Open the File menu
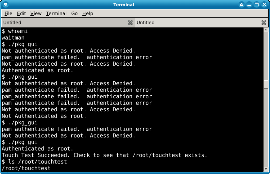Screen dimensions: 270x174 [8, 13]
